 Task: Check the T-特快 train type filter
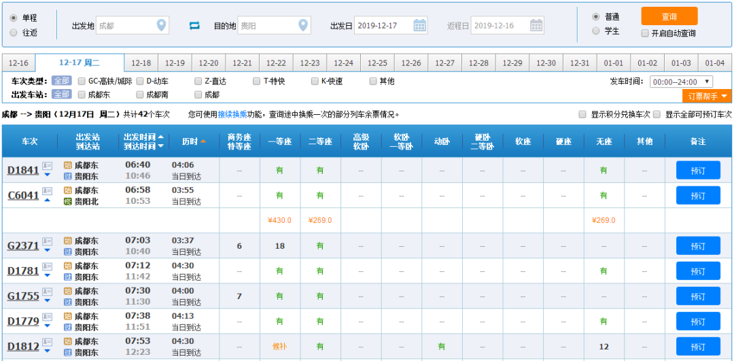[x=256, y=81]
